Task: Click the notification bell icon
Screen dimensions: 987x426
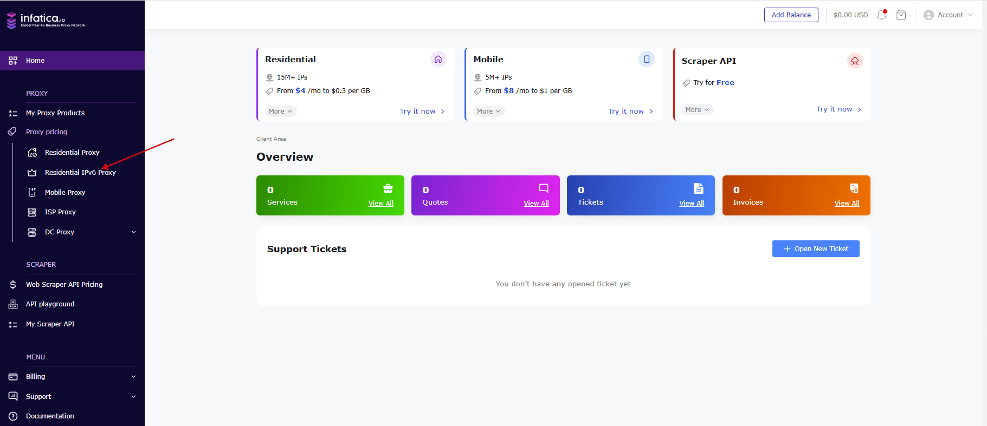Action: (x=881, y=15)
